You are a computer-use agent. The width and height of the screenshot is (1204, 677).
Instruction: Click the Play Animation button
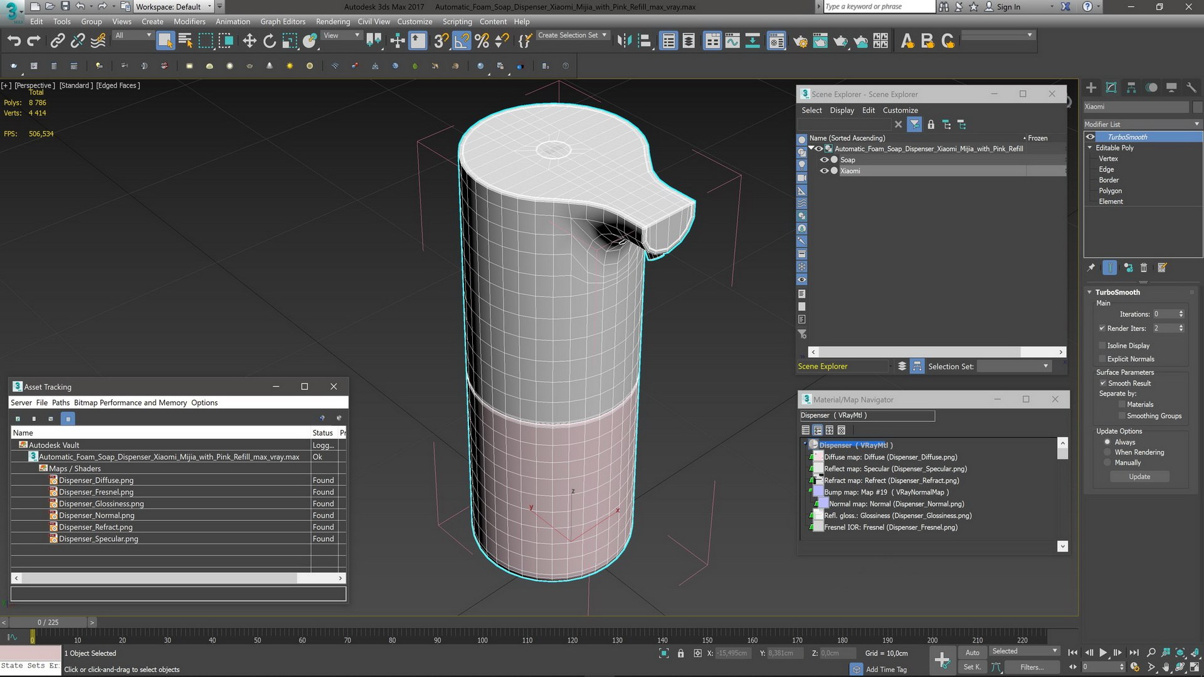pyautogui.click(x=1103, y=653)
